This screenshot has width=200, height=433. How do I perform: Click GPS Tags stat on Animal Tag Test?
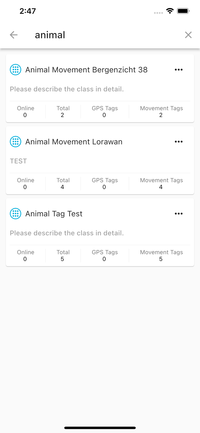[x=104, y=255]
